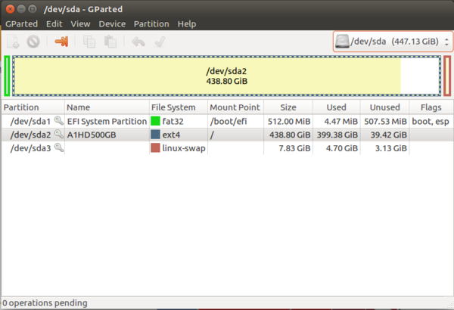Open the Help menu
Viewport: 454px width, 310px height.
pos(187,23)
